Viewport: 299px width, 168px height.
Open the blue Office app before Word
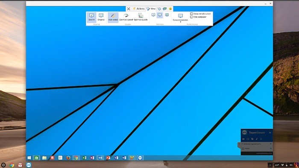point(116,158)
